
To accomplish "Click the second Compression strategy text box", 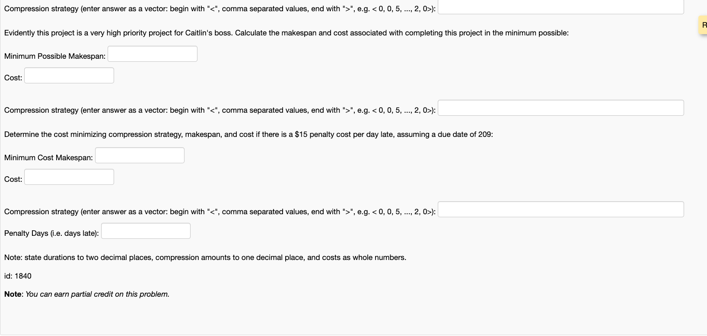I will tap(560, 108).
